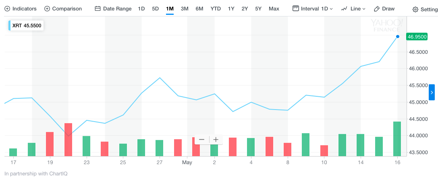Screen dimensions: 438x177
Task: Select the 1Y time range
Action: [x=231, y=8]
